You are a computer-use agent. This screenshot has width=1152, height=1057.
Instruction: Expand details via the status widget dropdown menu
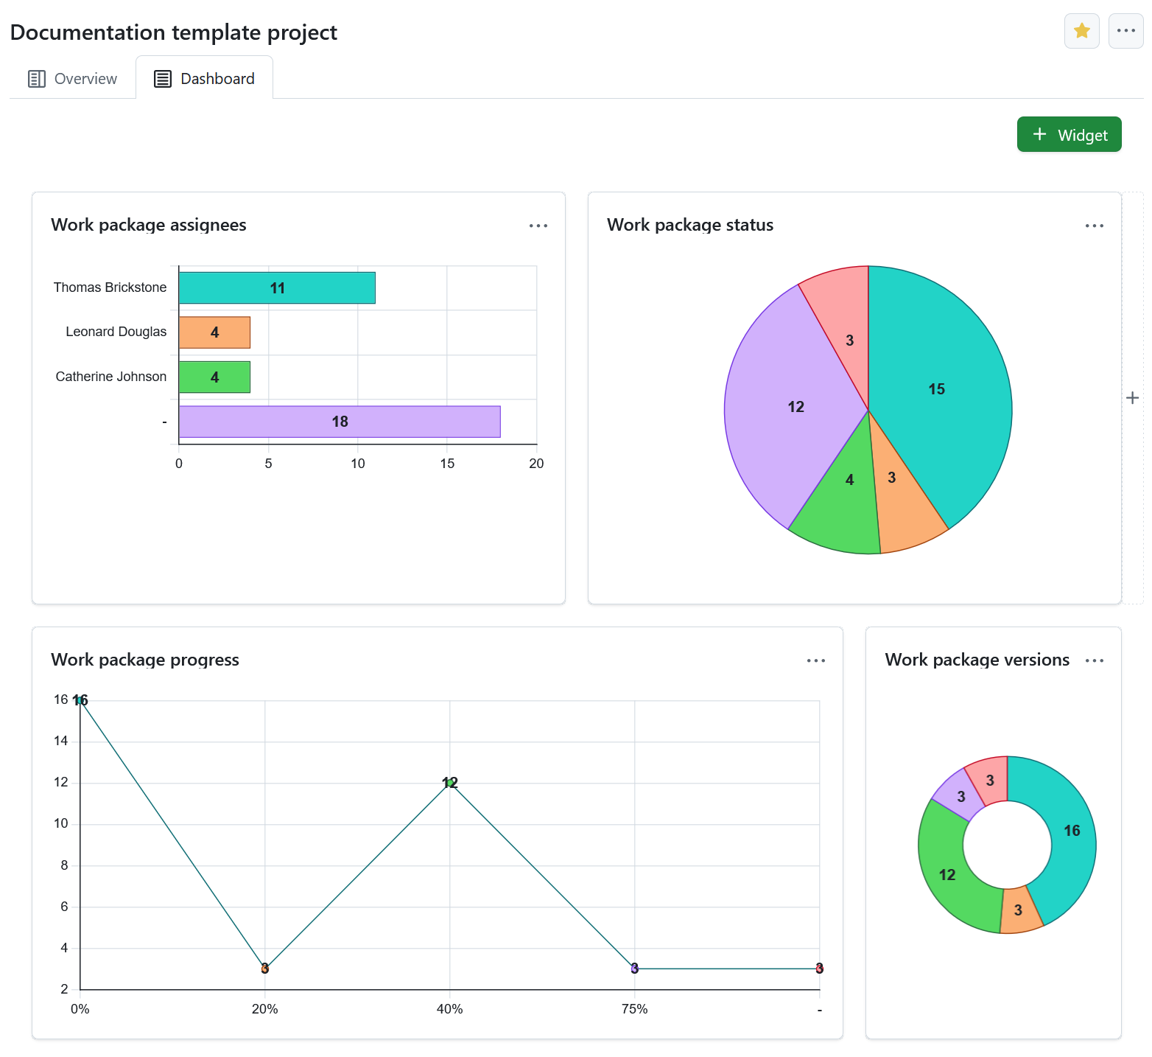[x=1094, y=226]
